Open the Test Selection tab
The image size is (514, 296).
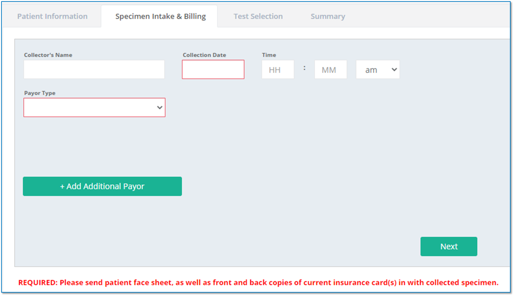(258, 16)
